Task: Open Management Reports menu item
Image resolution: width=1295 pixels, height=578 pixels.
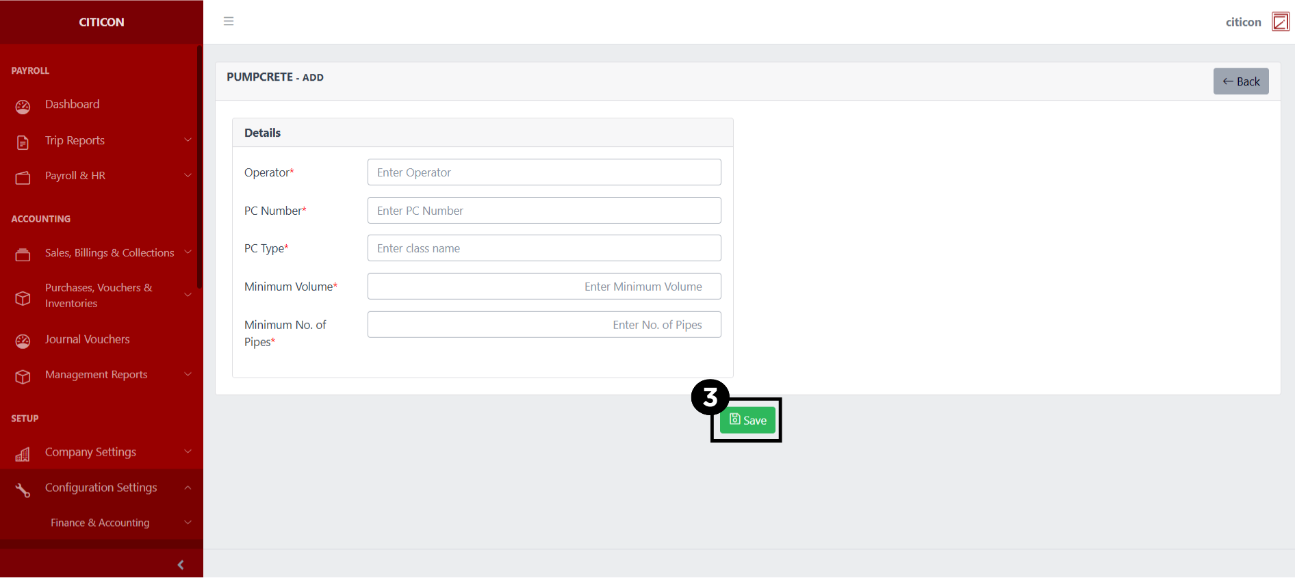Action: (x=97, y=375)
